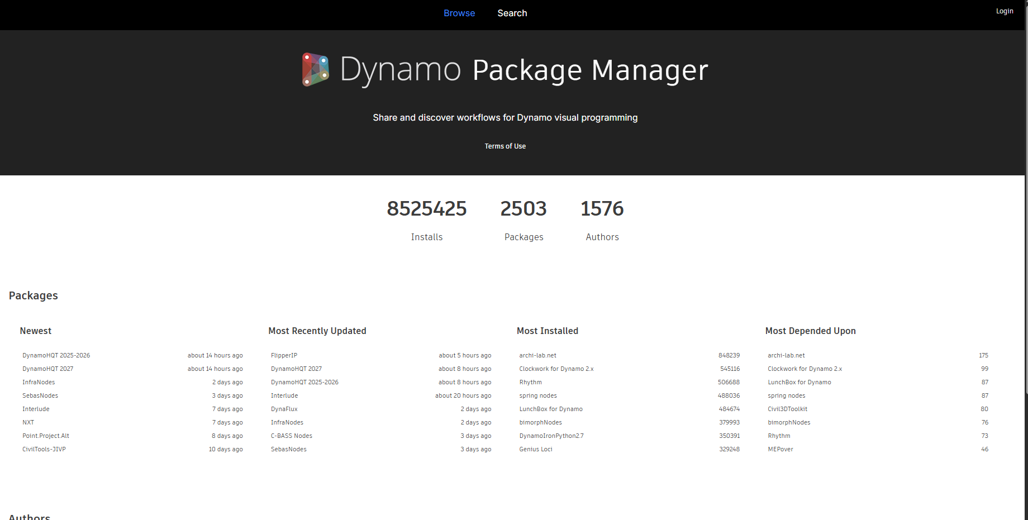Image resolution: width=1028 pixels, height=520 pixels.
Task: Open DynamoHQT 2027 in Newest list
Action: click(47, 369)
